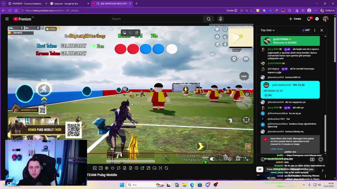Image resolution: width=337 pixels, height=189 pixels.
Task: Click the video title TEAM Pubg Mobile
Action: 102,175
